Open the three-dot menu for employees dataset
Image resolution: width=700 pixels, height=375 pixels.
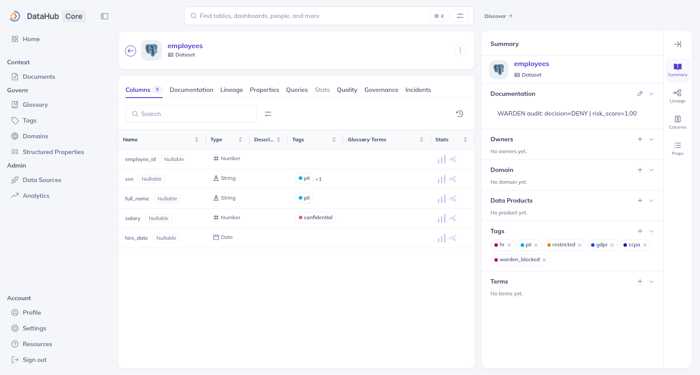click(x=460, y=50)
